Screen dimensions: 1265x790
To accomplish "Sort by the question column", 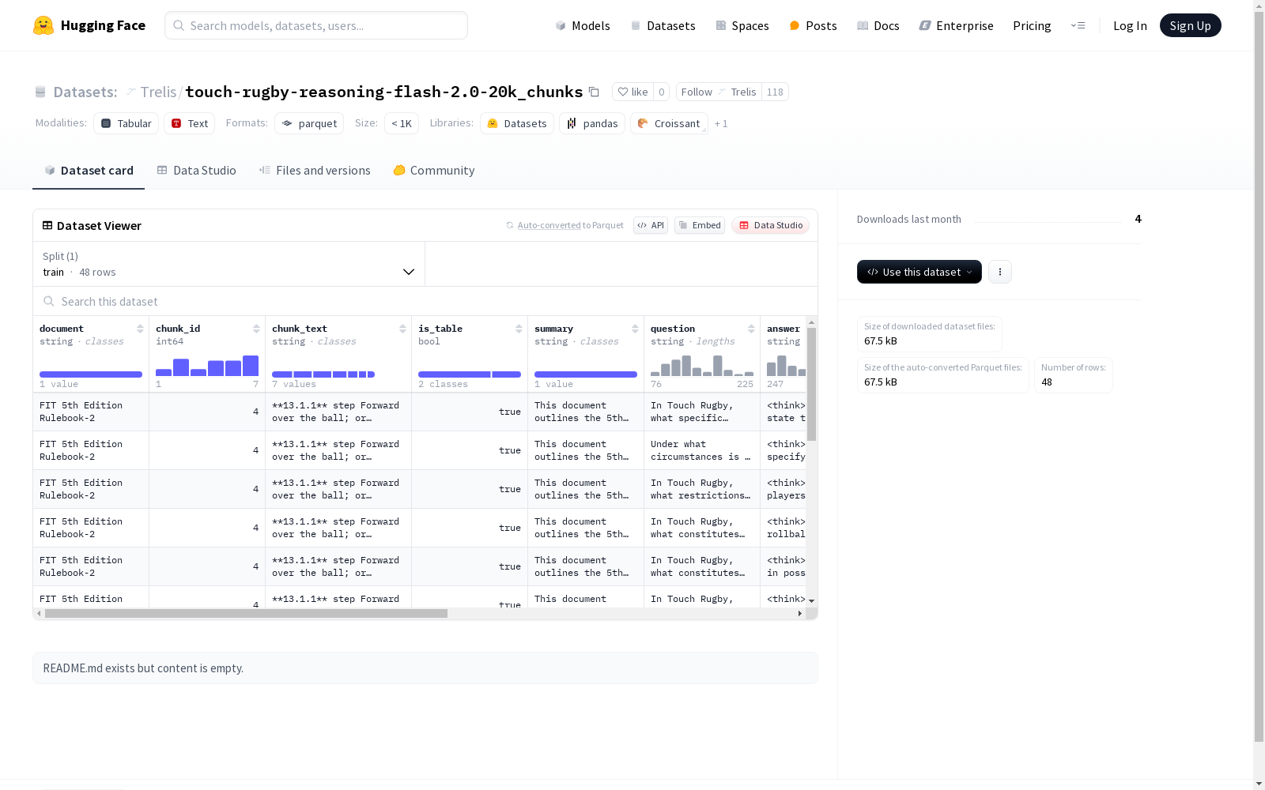I will click(751, 329).
